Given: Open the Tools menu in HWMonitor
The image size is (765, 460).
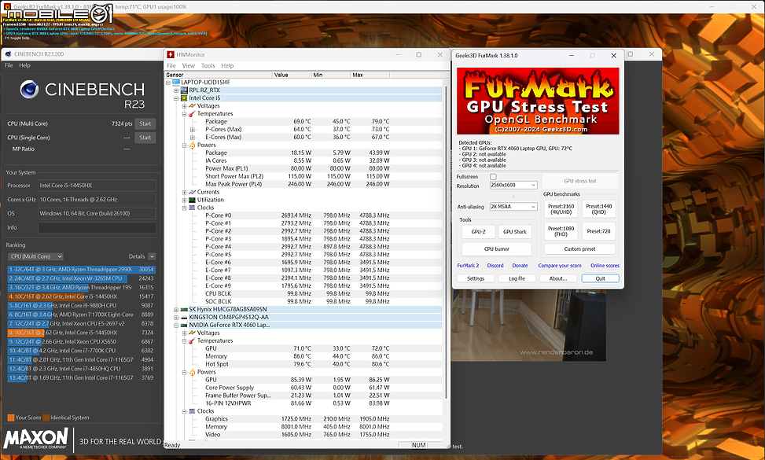Looking at the screenshot, I should tap(208, 66).
